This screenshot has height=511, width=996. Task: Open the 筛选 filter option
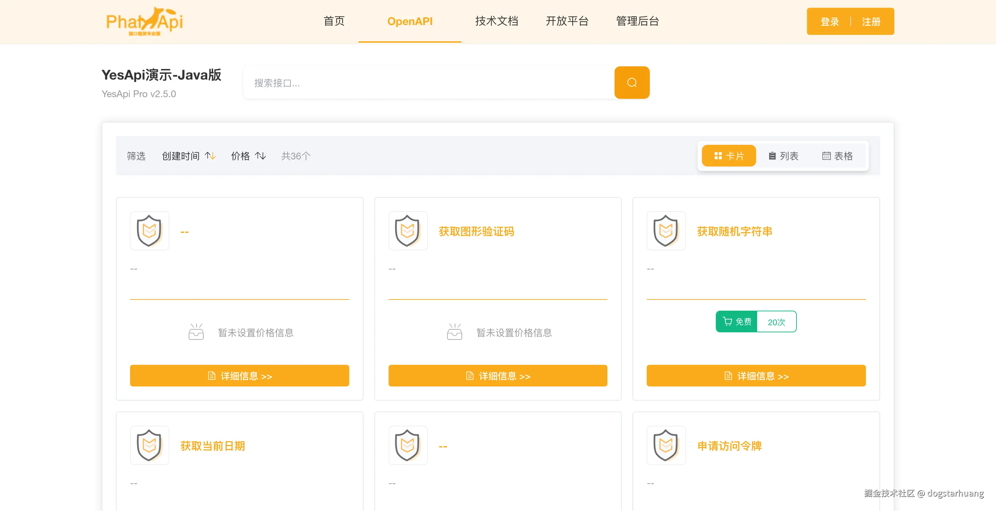[x=136, y=156]
